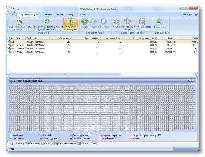Click the Фрагментирован legend swatch

click(x=101, y=135)
